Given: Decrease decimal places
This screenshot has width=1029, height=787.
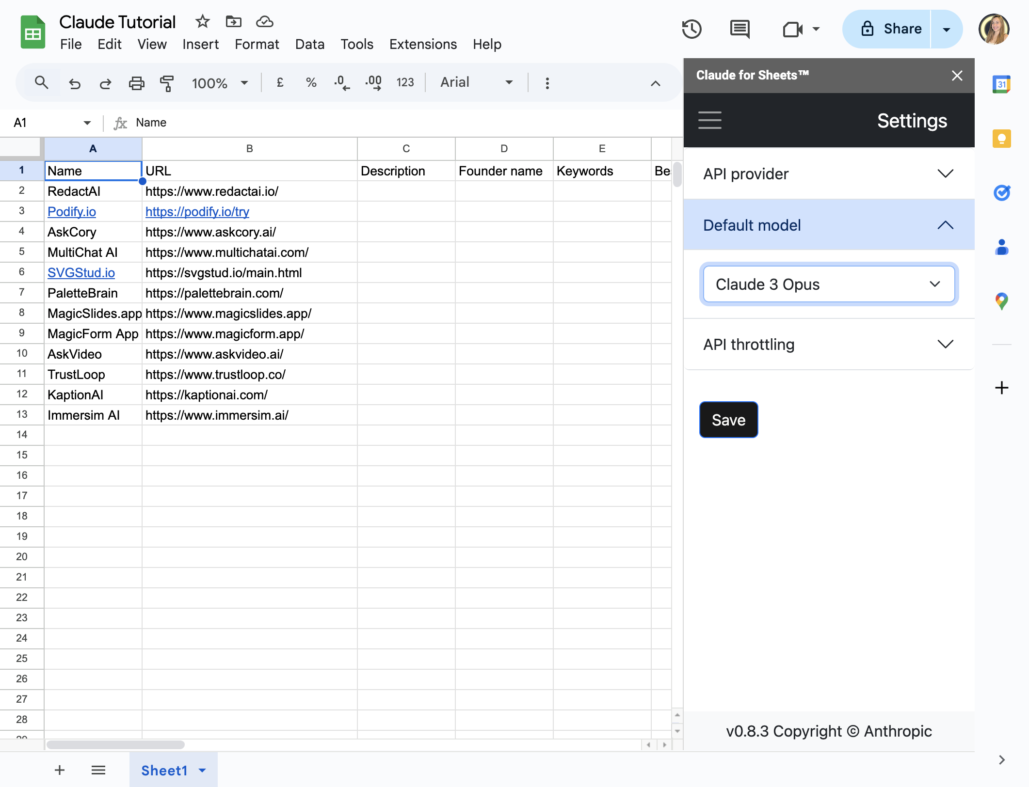Looking at the screenshot, I should 342,83.
